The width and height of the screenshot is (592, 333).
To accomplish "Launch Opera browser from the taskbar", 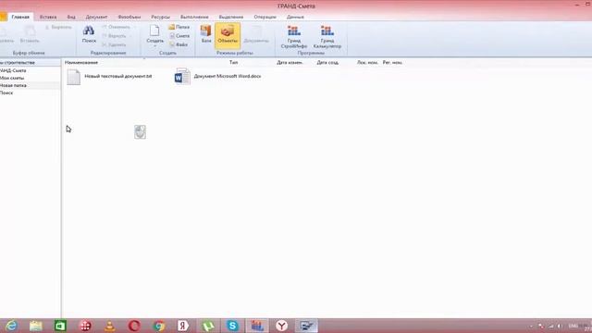I will tap(134, 326).
